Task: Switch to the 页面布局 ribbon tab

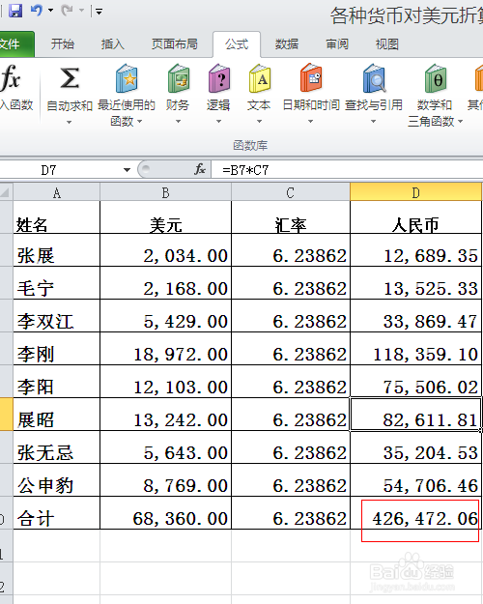Action: 174,43
